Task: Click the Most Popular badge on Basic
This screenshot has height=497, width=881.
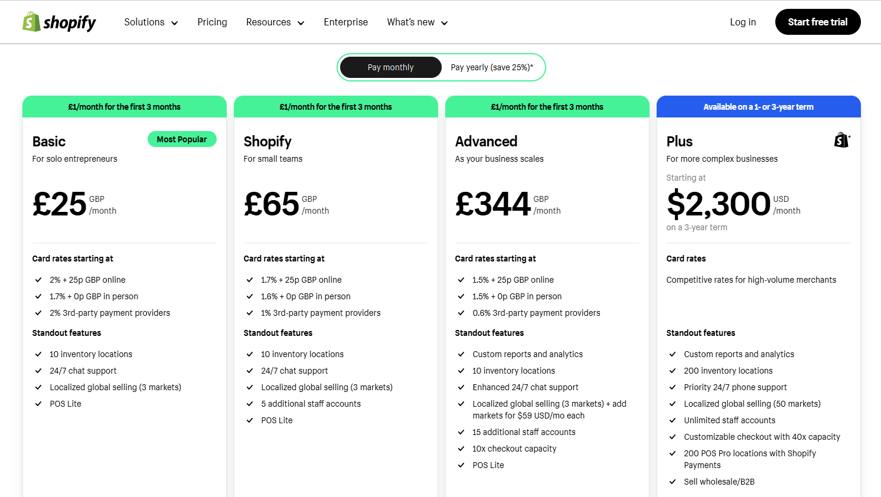Action: tap(182, 139)
